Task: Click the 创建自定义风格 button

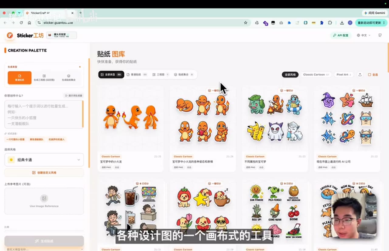Action: tap(44, 172)
